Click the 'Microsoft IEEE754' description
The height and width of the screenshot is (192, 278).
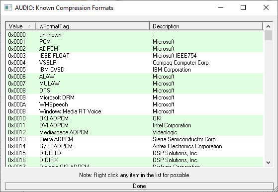click(175, 56)
